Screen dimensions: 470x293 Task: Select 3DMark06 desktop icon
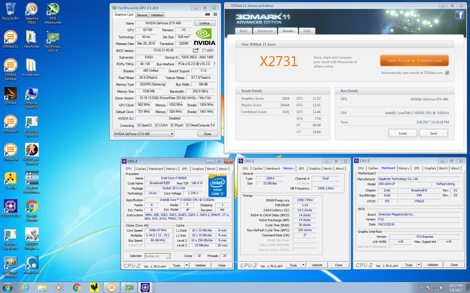pyautogui.click(x=11, y=152)
